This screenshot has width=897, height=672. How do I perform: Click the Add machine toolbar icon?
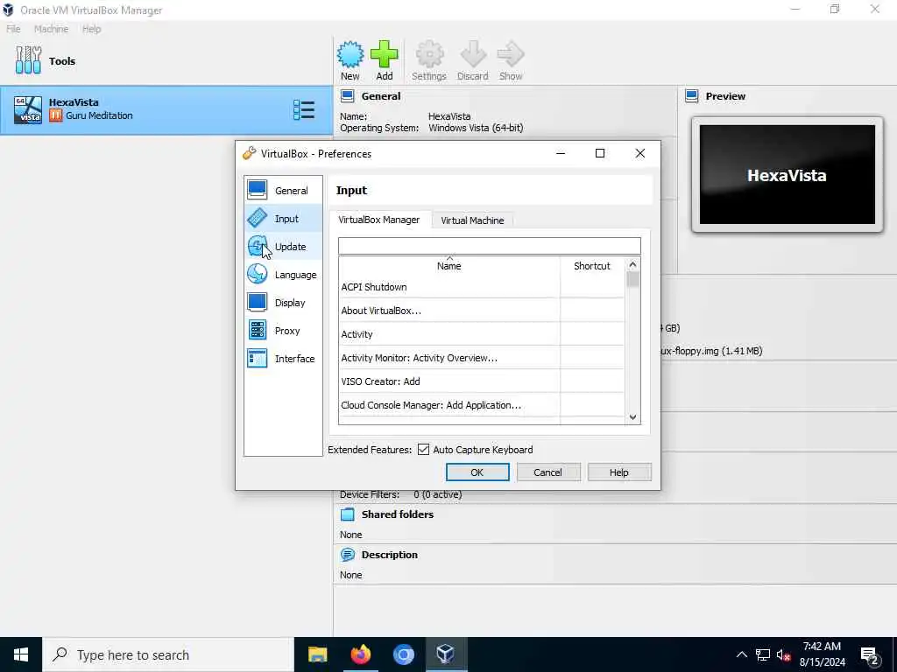[x=385, y=60]
